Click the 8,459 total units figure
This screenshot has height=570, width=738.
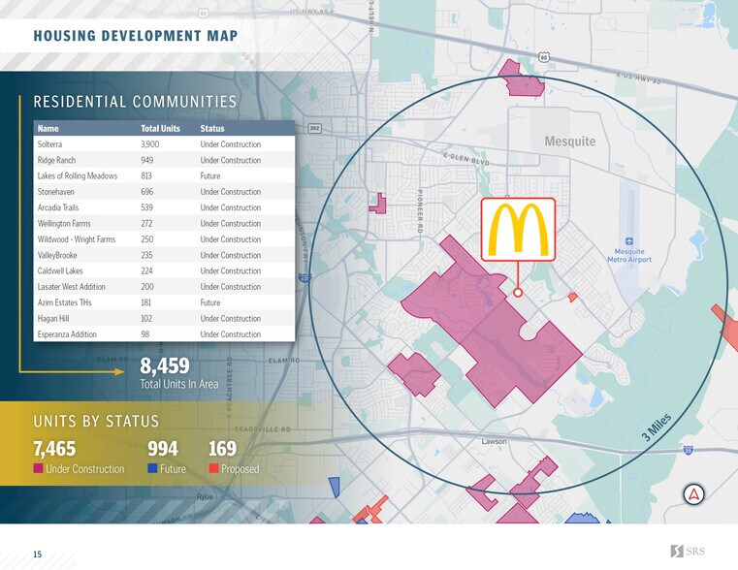pos(165,365)
